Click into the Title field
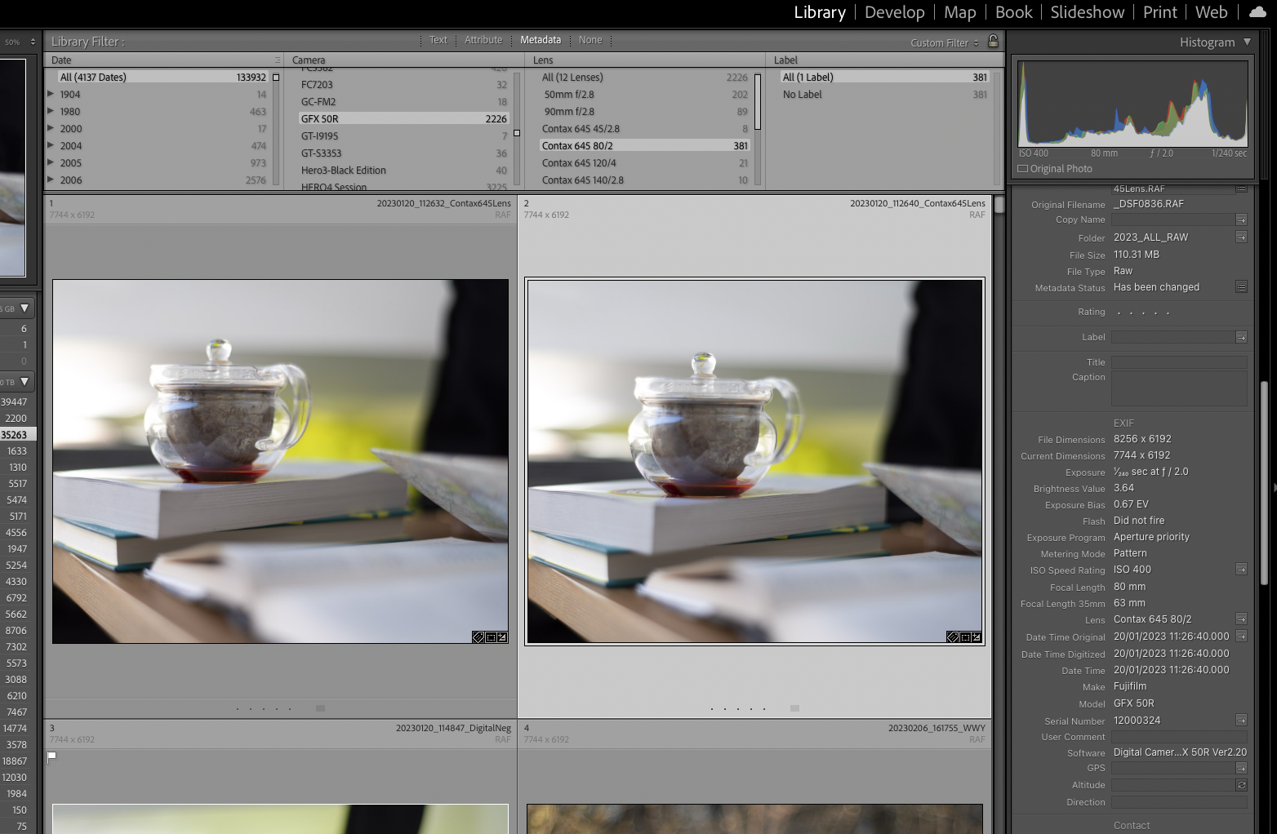 pos(1179,362)
